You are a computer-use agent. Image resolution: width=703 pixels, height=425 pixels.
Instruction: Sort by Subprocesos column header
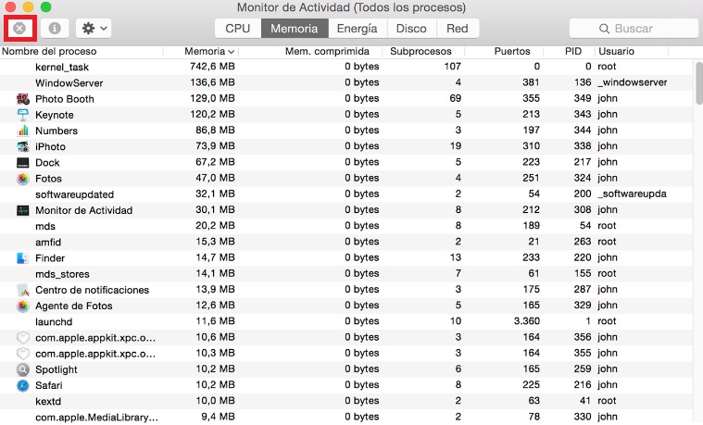(423, 51)
